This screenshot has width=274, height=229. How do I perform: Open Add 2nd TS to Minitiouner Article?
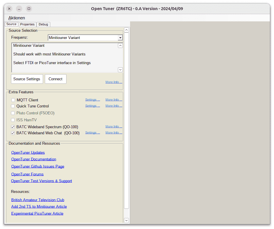pyautogui.click(x=39, y=206)
